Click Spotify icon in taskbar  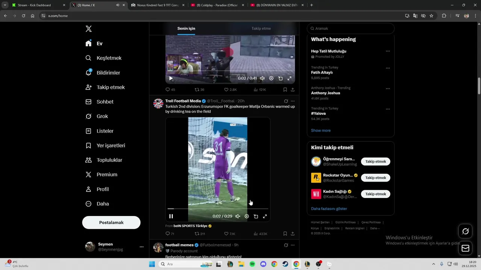(252, 264)
